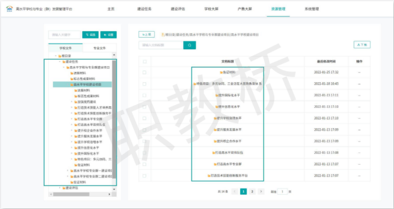Screen dimensions: 394x209
Task: Click folder icon of table row 提升校企合作水平
Action: click(215, 141)
